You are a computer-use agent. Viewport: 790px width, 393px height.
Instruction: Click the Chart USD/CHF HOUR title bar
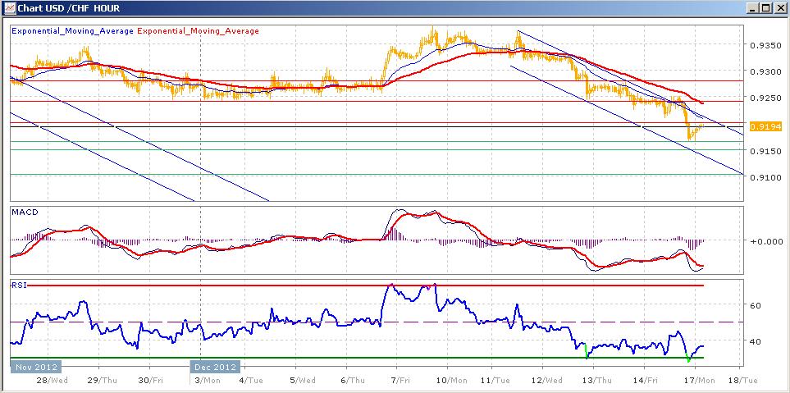pos(328,8)
